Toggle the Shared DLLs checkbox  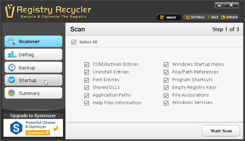point(87,88)
